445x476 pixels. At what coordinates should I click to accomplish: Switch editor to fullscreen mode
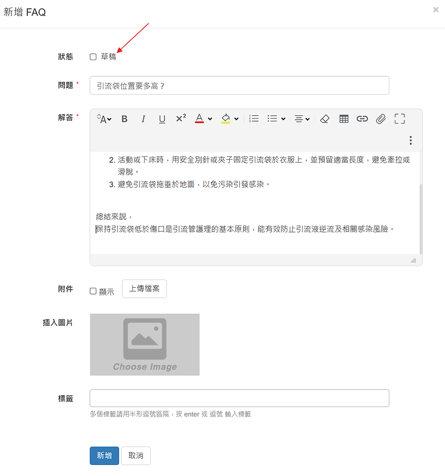pyautogui.click(x=399, y=119)
